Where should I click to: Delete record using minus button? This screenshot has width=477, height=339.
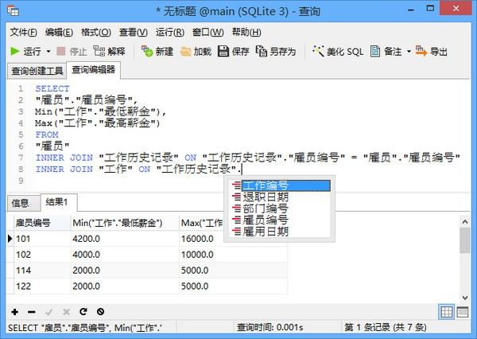pos(31,310)
